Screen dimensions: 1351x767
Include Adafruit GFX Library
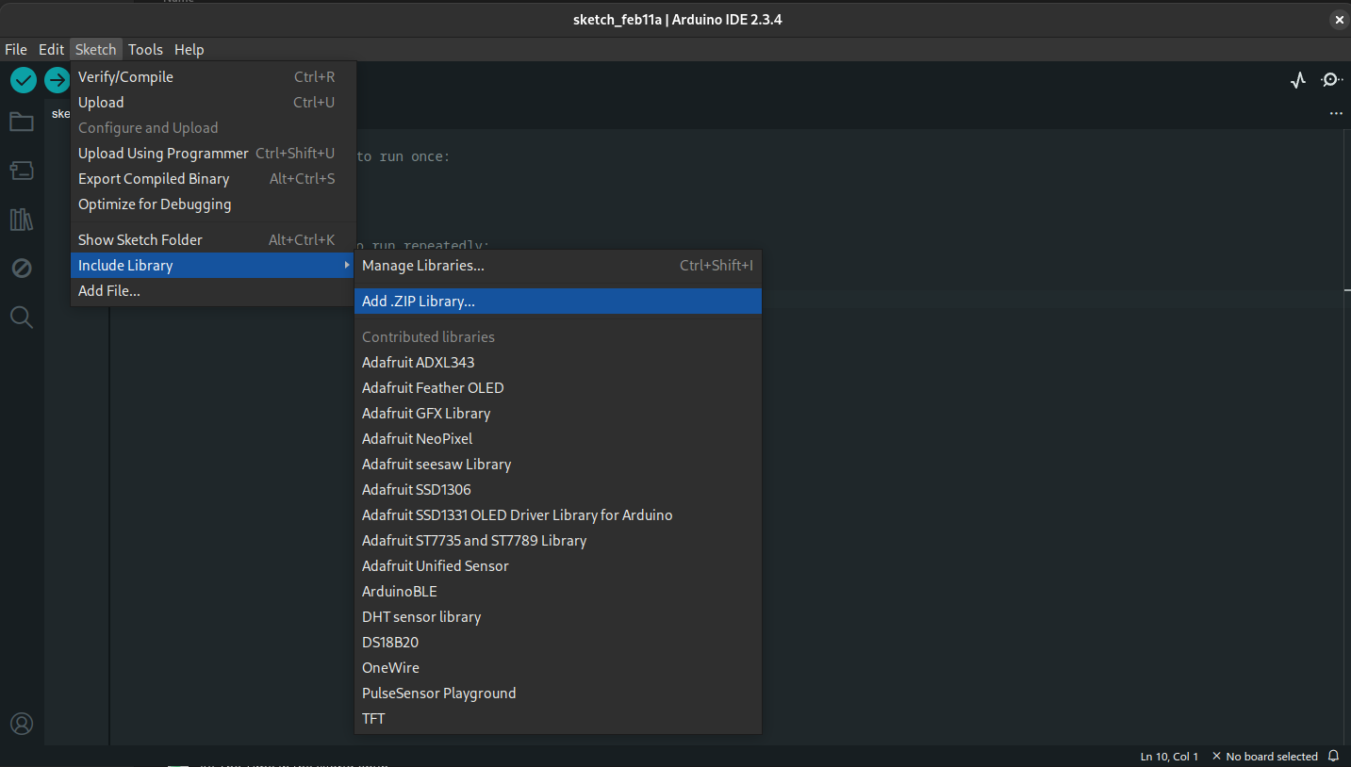point(558,414)
